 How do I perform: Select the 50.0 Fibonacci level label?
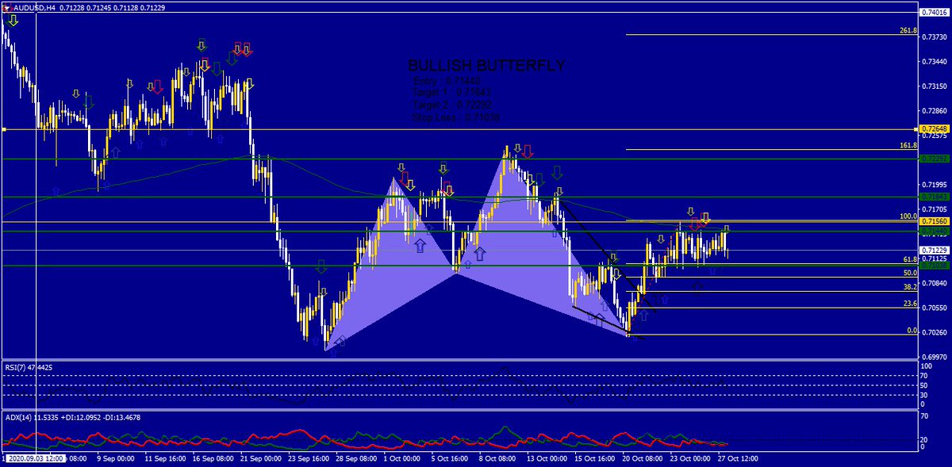coord(911,272)
